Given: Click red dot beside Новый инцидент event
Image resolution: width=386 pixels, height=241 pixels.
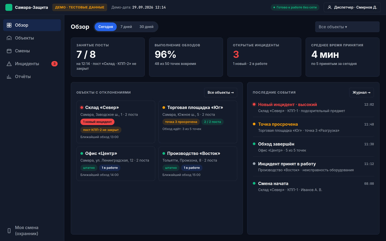Looking at the screenshot, I should [254, 104].
